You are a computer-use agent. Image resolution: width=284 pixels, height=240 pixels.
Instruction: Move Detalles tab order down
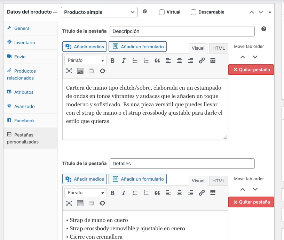pos(255,189)
